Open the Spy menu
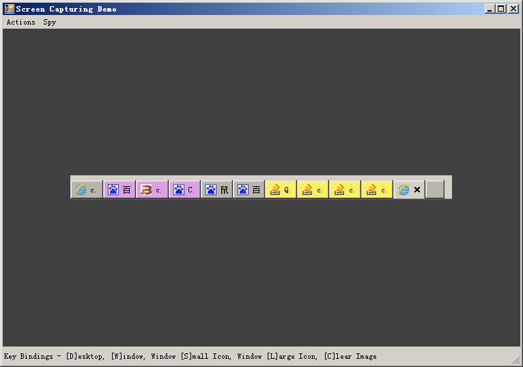This screenshot has height=367, width=523. 49,22
